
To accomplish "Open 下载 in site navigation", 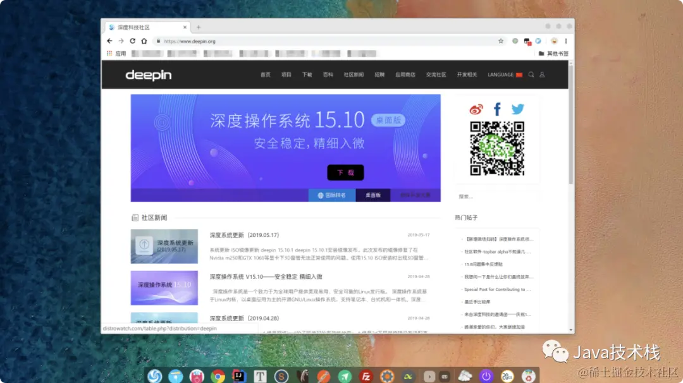I will click(307, 75).
